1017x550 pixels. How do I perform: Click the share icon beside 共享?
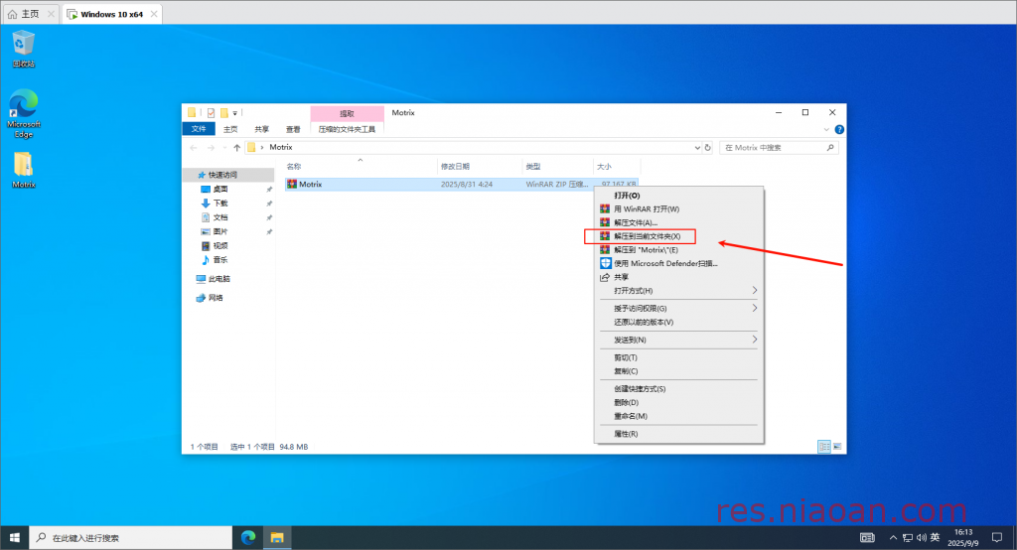point(605,277)
